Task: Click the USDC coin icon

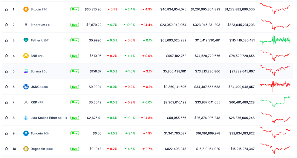Action: [x=26, y=87]
